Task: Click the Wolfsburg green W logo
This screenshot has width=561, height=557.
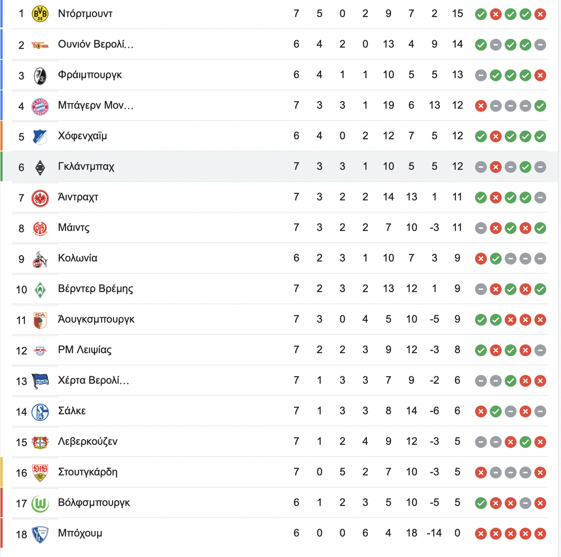Action: point(40,503)
